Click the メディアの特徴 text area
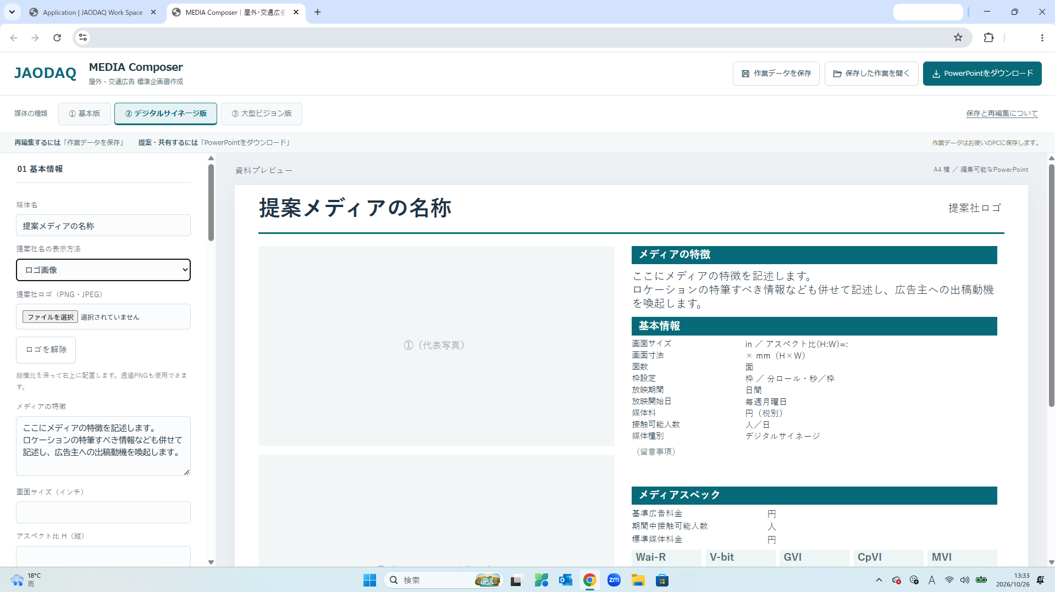Viewport: 1055px width, 592px height. (103, 446)
